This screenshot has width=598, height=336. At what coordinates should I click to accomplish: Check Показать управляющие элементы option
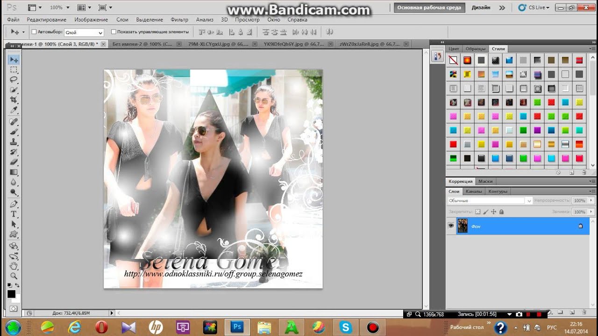point(114,32)
